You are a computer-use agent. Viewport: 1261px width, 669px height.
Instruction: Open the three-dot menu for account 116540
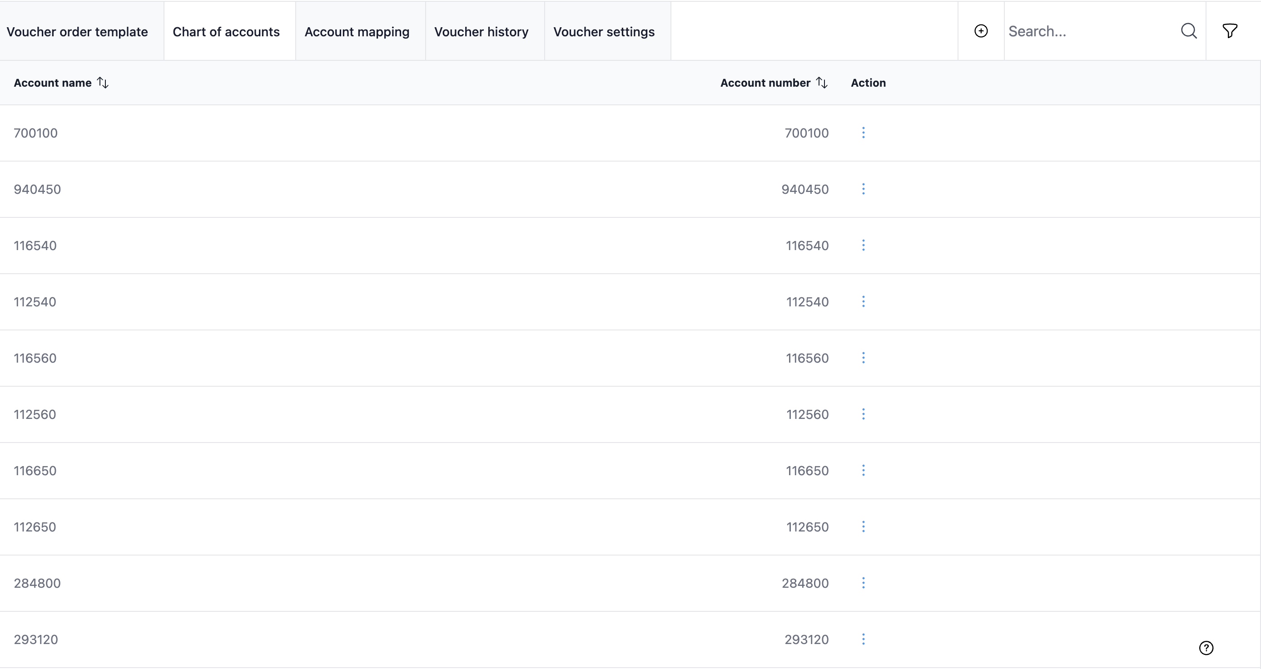pos(863,245)
